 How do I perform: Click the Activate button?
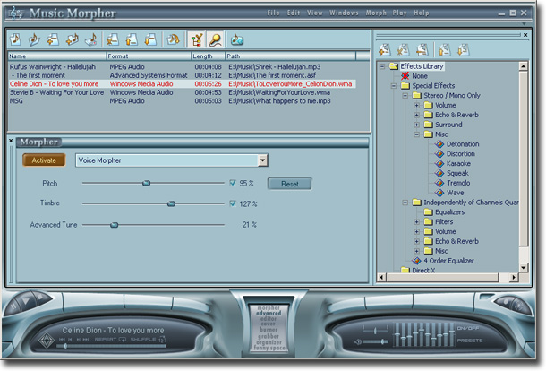tap(44, 160)
